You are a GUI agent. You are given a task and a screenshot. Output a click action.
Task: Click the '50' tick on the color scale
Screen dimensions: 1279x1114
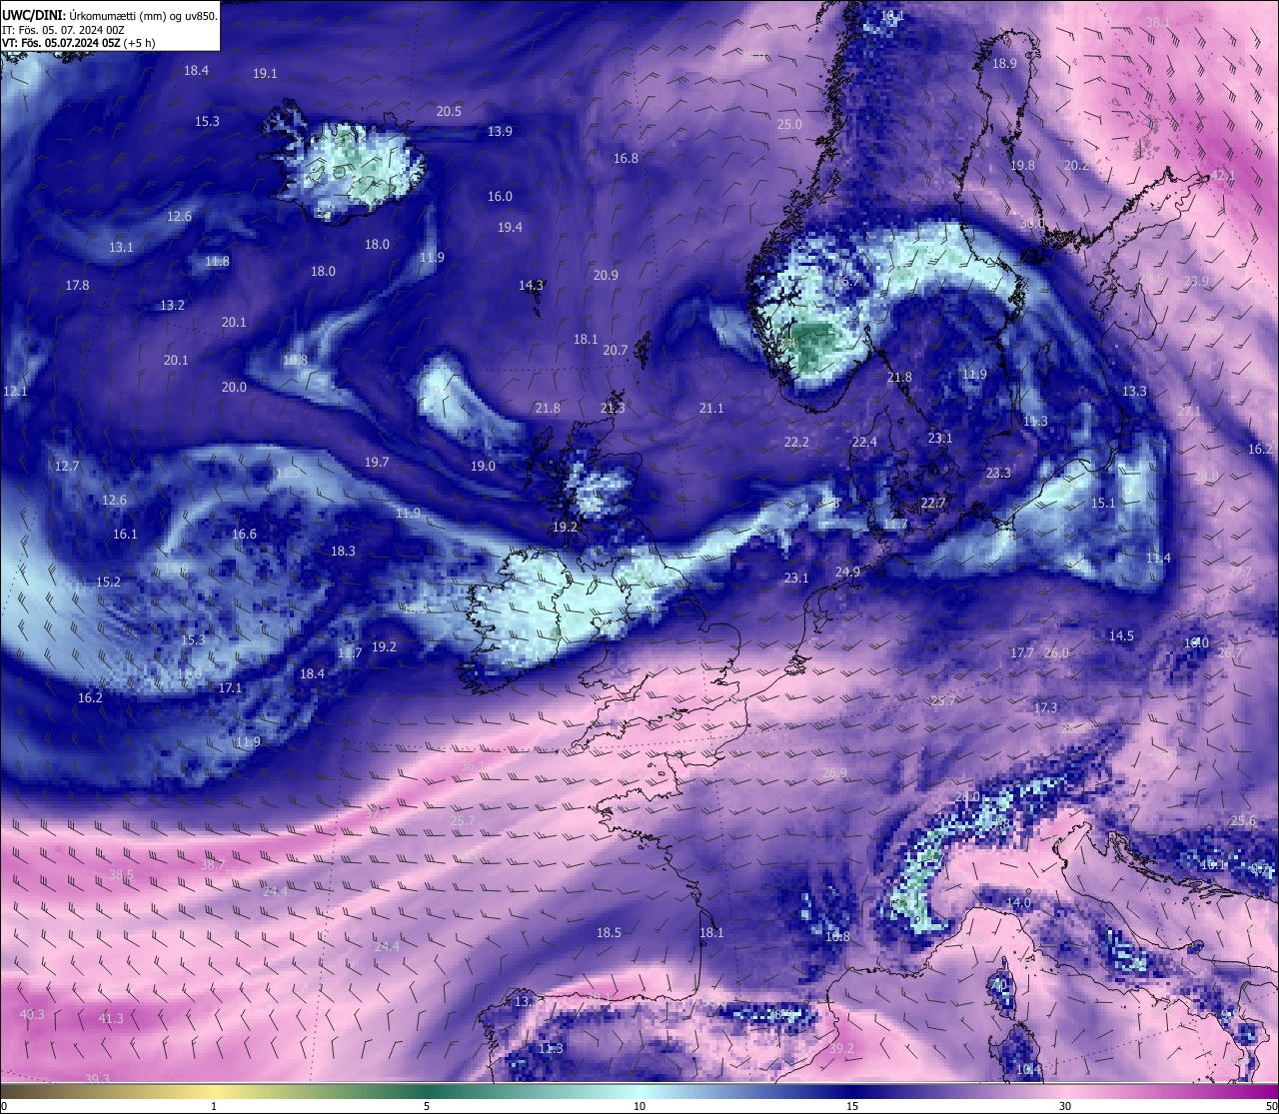click(x=1270, y=1106)
